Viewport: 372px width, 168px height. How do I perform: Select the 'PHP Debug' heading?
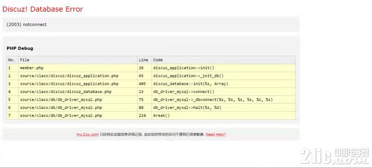(20, 48)
